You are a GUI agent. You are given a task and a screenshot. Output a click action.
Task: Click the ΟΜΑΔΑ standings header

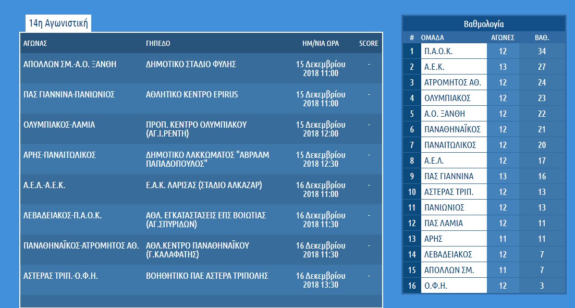pyautogui.click(x=432, y=38)
